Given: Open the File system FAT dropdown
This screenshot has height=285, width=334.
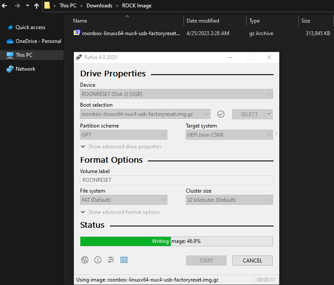Looking at the screenshot, I should (124, 200).
